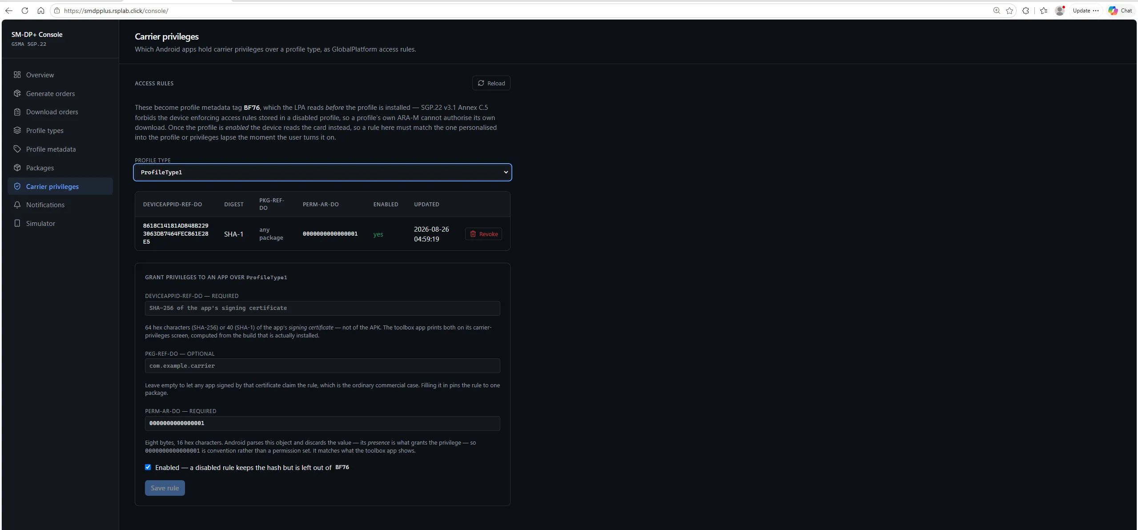
Task: Click the Notifications bell icon
Action: coord(17,205)
